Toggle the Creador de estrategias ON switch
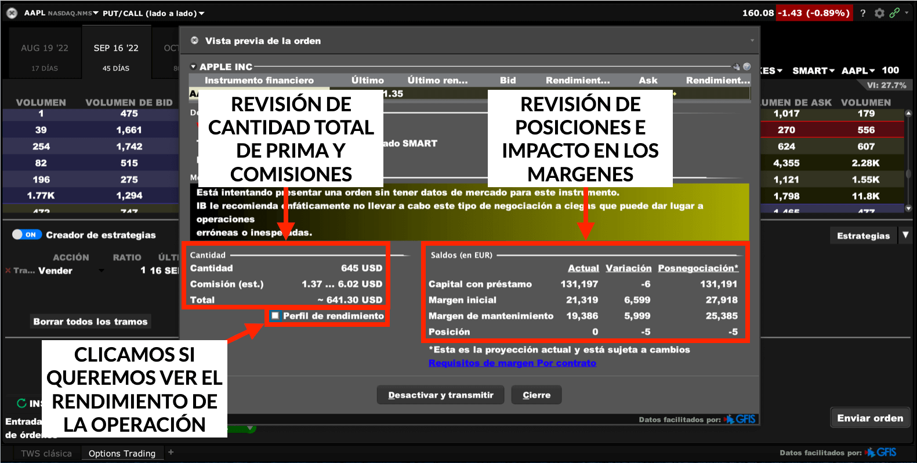Viewport: 917px width, 463px height. tap(27, 235)
